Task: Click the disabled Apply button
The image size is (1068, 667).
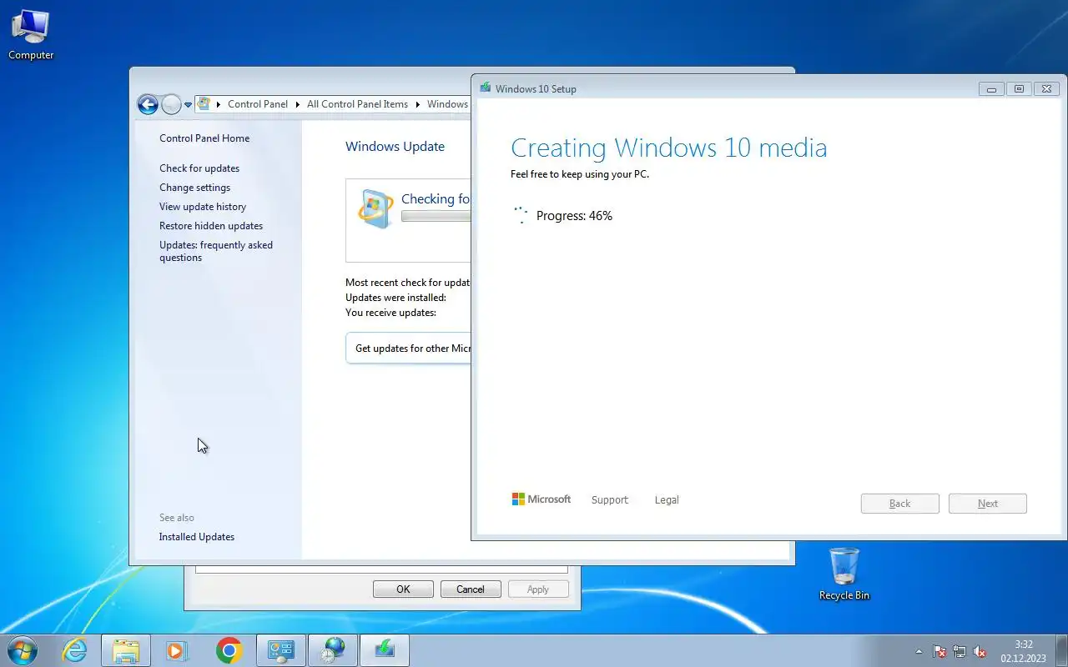Action: tap(538, 589)
